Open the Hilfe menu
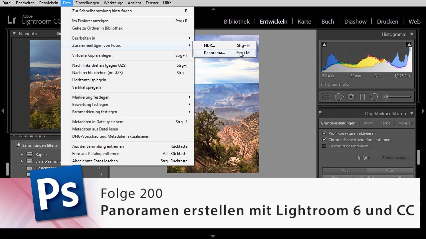 click(167, 3)
